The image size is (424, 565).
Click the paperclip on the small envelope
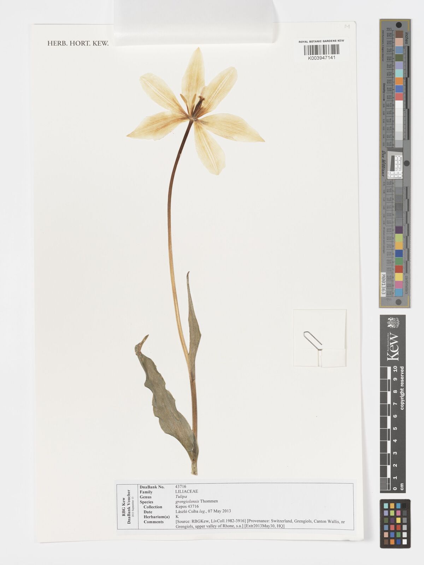312,340
